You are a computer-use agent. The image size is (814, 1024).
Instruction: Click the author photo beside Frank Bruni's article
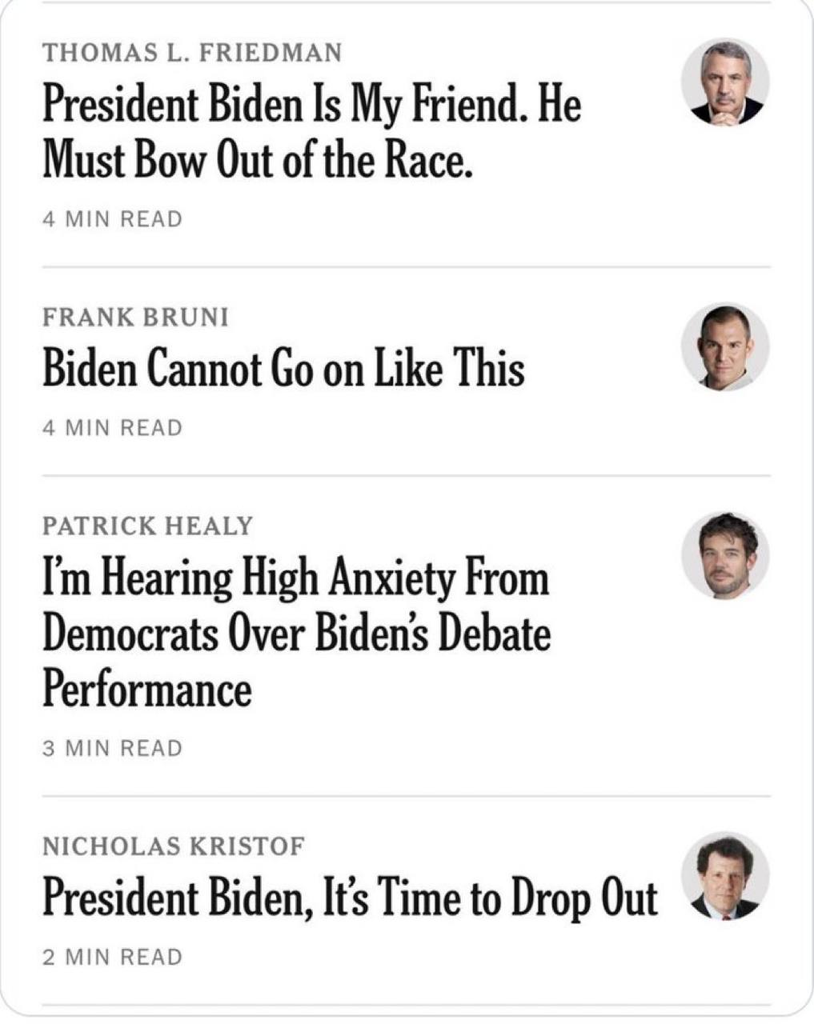pyautogui.click(x=725, y=347)
